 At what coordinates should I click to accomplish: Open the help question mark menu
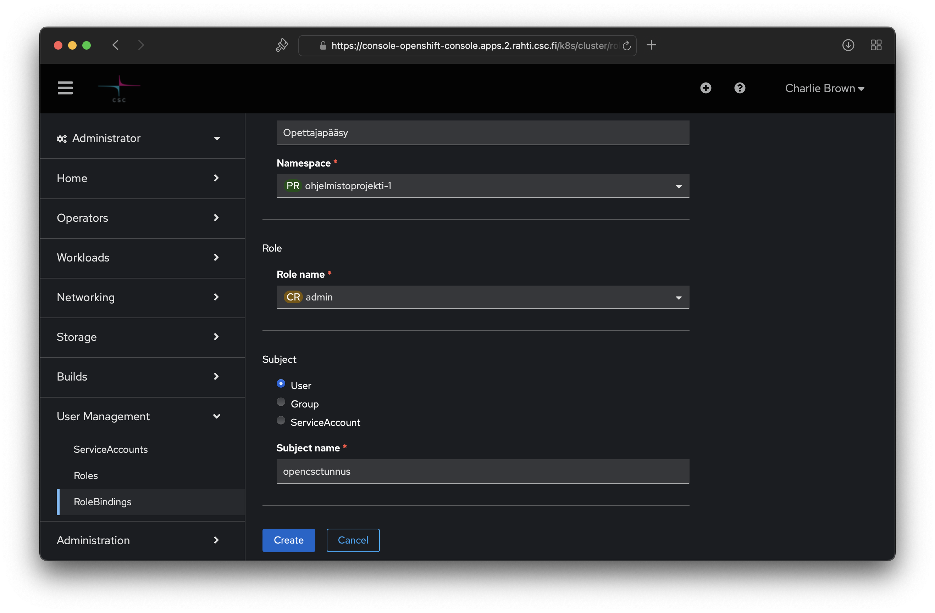click(739, 88)
